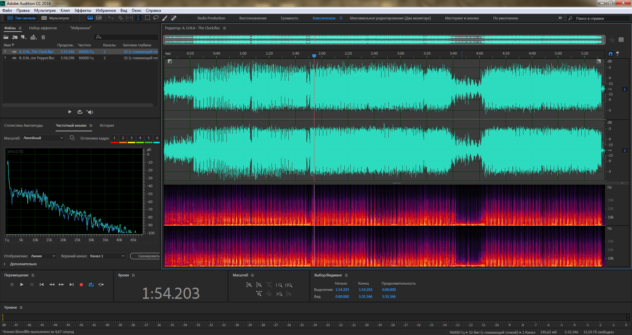
Task: Select the Move tool in toolbar
Action: [x=111, y=18]
